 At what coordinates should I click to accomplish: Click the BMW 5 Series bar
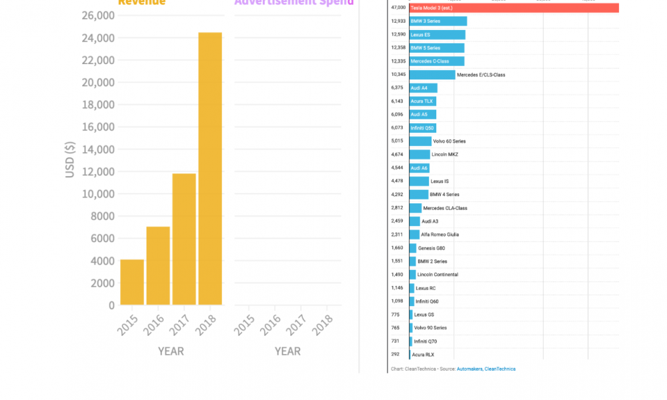pos(437,48)
